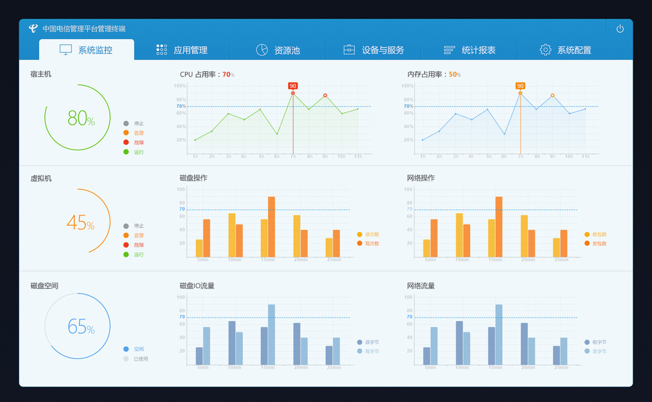Click the 虚拟机 section title
652x402 pixels.
[41, 178]
